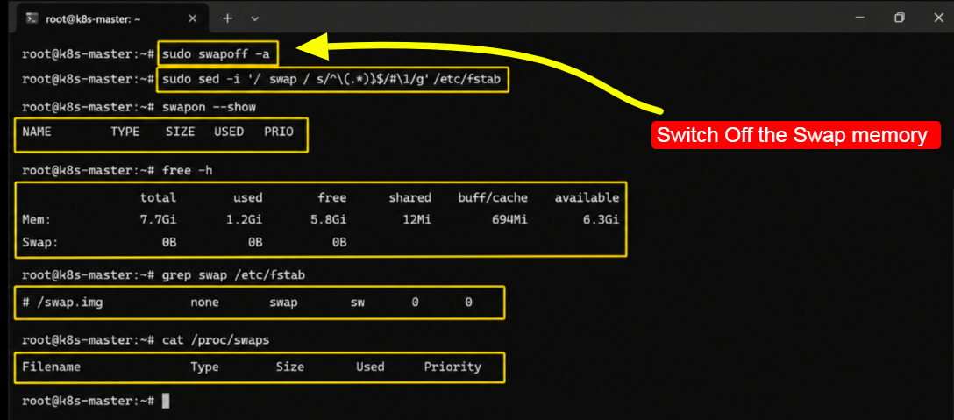Click the 'sw' option in fstab output
This screenshot has width=954, height=420.
[358, 302]
